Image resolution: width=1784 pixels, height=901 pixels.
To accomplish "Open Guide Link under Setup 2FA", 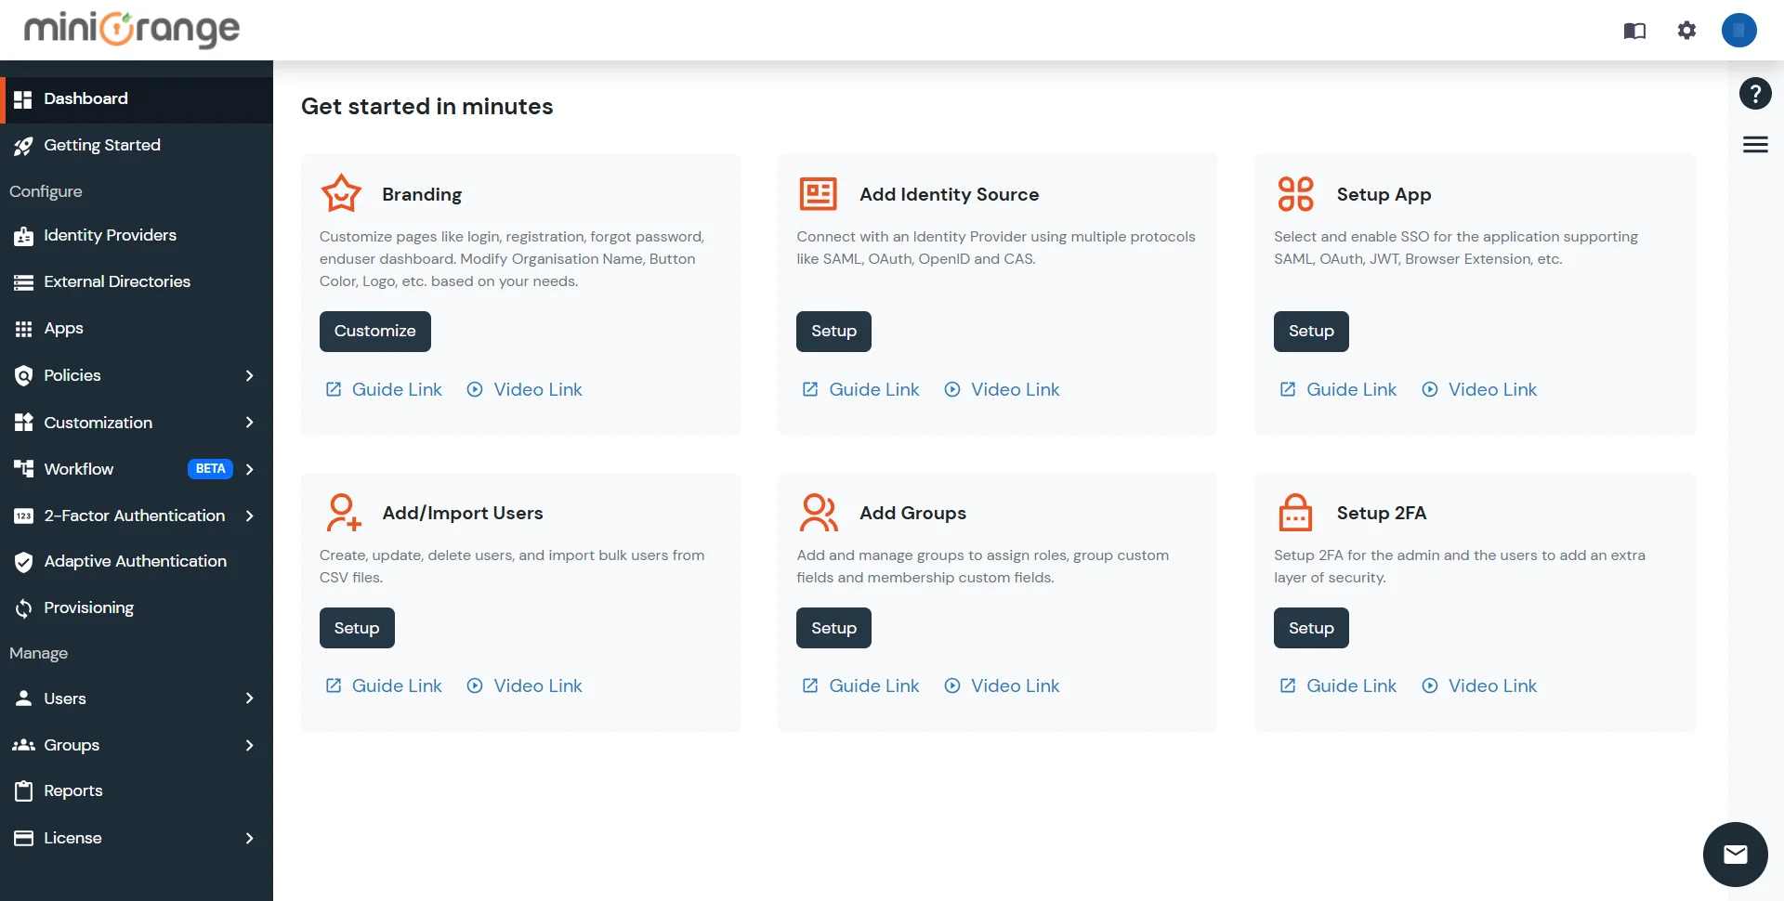I will click(x=1350, y=686).
